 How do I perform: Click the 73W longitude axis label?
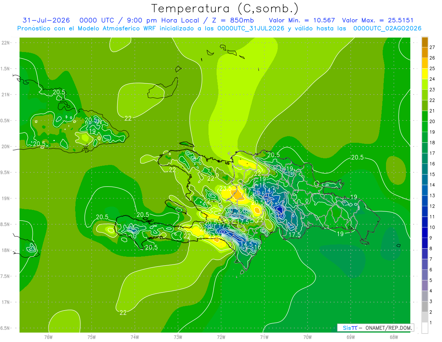(x=178, y=338)
